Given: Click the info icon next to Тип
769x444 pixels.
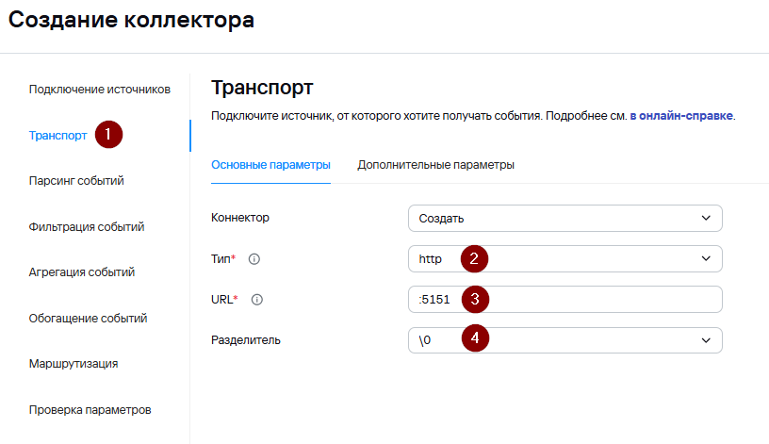Looking at the screenshot, I should tap(254, 259).
